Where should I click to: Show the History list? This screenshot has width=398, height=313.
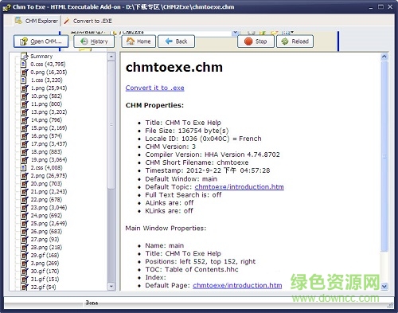pos(94,41)
